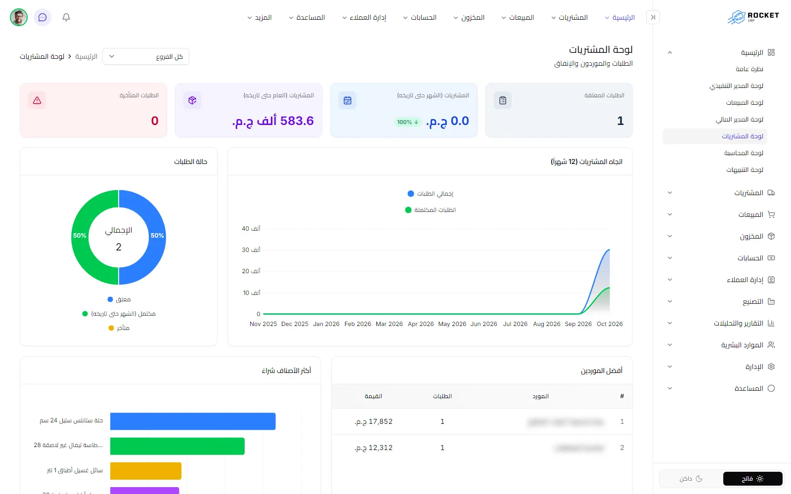The height and width of the screenshot is (494, 791).
Task: Click the blue bar for حلة ستانلس ستيل
Action: 193,421
